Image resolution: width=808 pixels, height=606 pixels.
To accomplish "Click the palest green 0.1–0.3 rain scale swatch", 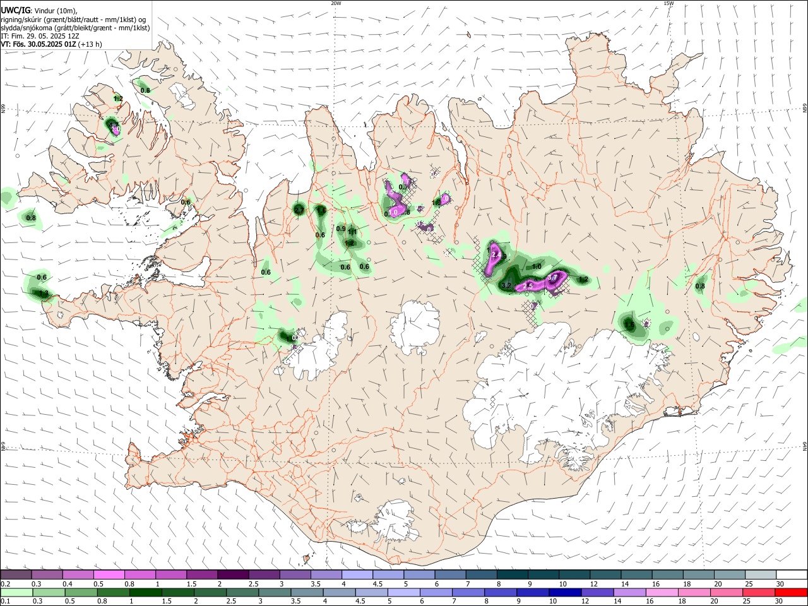I will [x=16, y=593].
